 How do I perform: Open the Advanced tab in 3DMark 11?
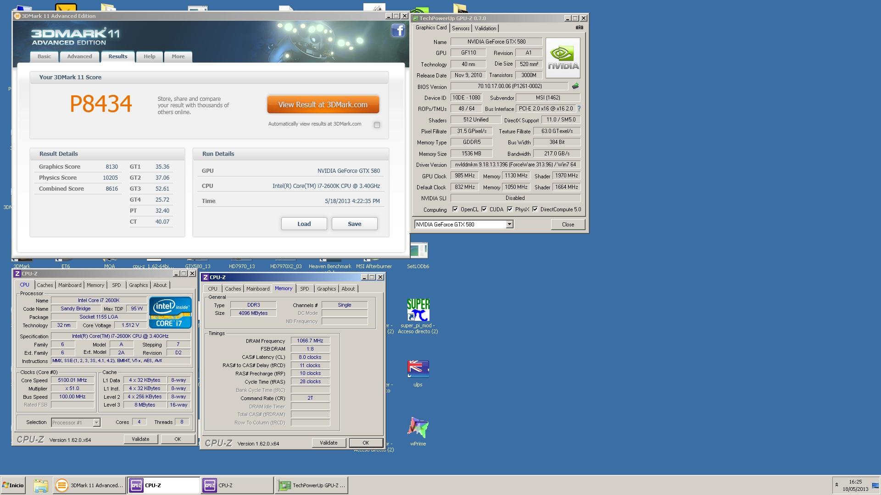(79, 56)
